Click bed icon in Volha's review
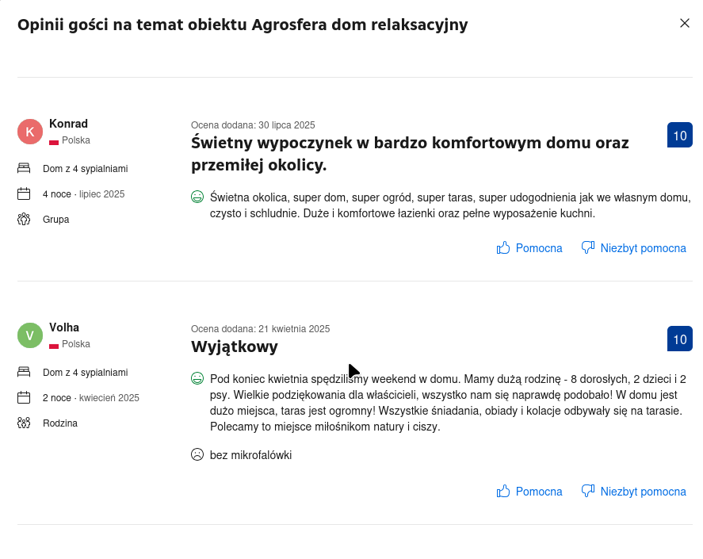 click(24, 373)
